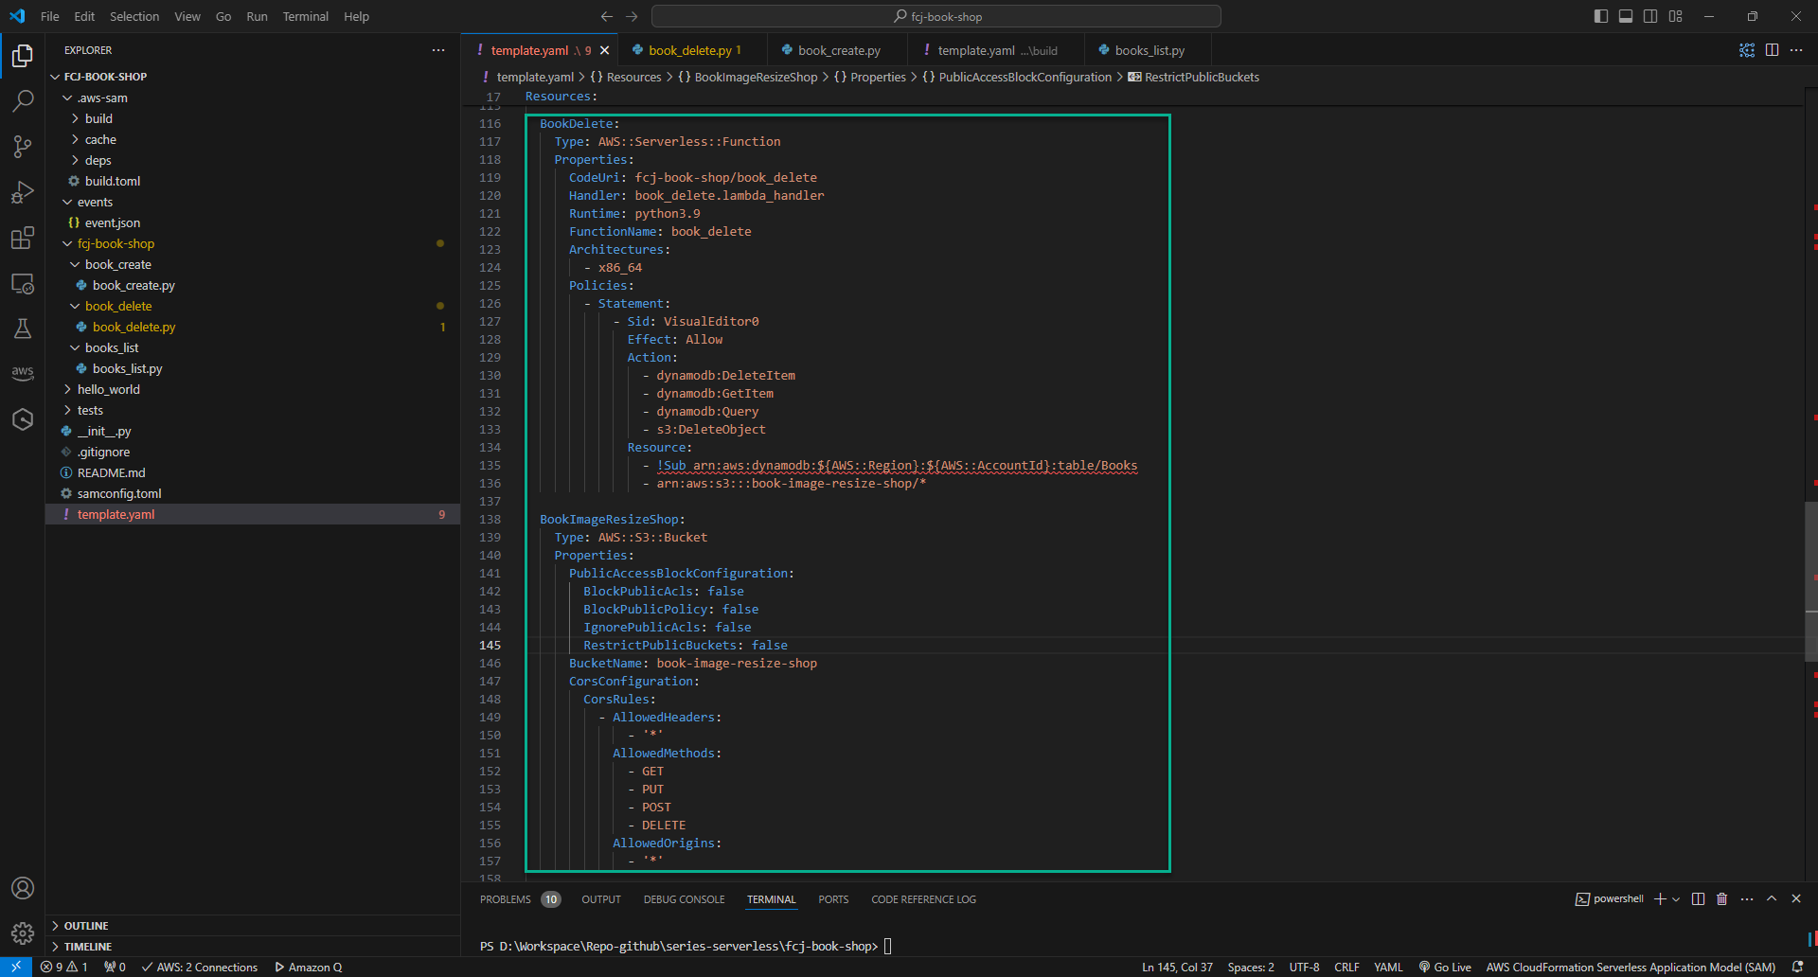This screenshot has height=977, width=1818.
Task: Click the remote window indicator in status bar
Action: (16, 967)
